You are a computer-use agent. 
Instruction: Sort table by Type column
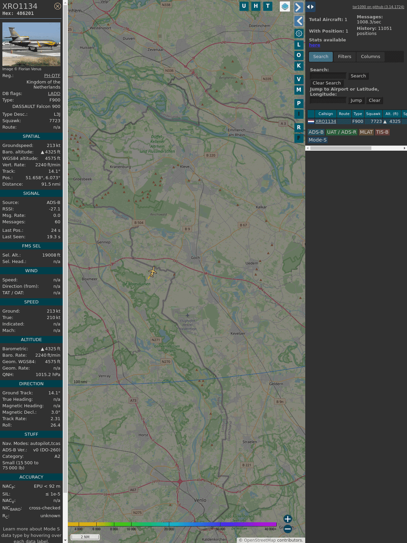coord(358,114)
